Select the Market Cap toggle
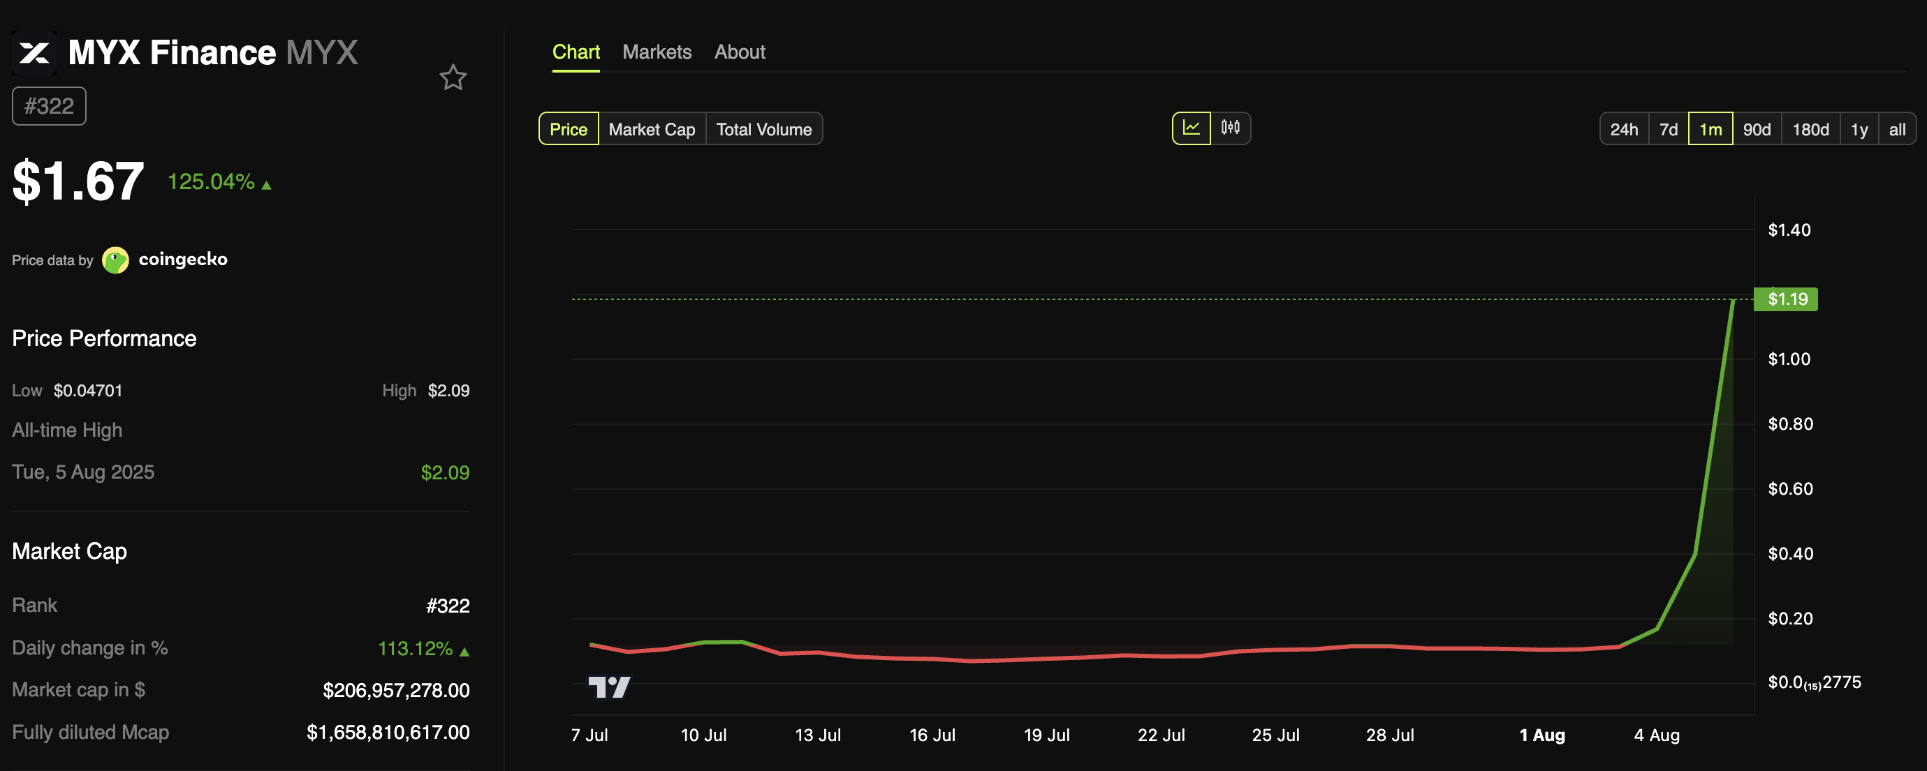Screen dimensions: 1927x771 (652, 129)
